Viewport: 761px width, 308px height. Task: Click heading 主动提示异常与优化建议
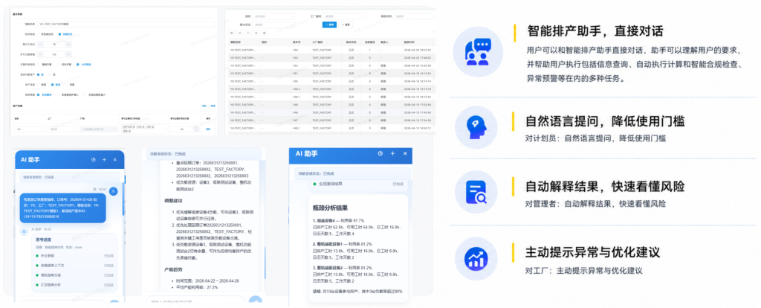(593, 253)
